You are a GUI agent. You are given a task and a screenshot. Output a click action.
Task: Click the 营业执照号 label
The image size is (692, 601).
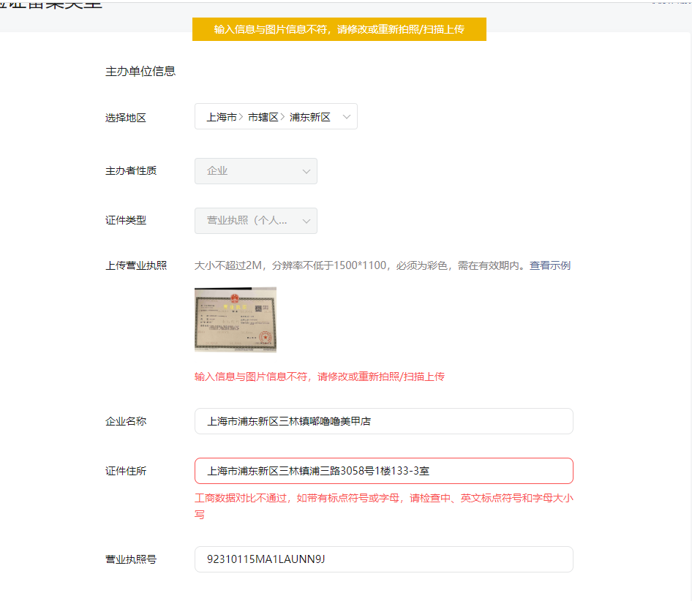point(131,559)
